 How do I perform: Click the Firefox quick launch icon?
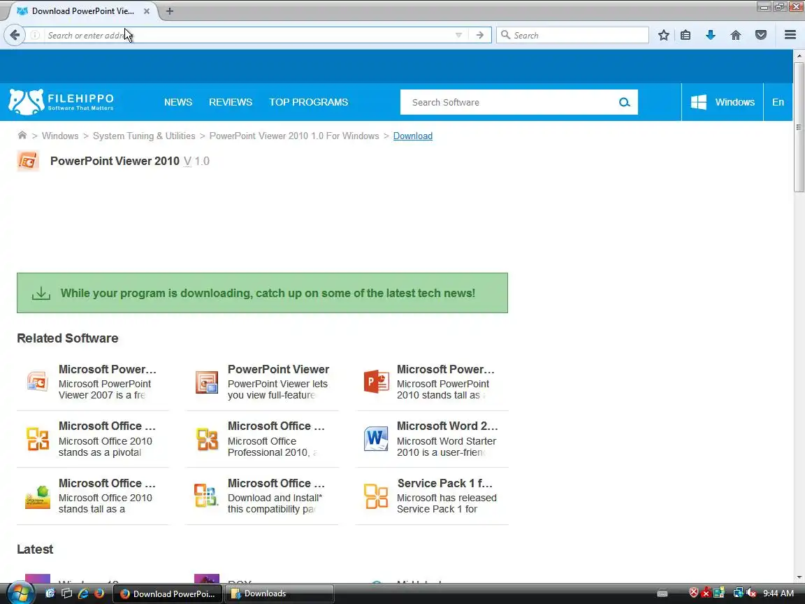(x=99, y=594)
